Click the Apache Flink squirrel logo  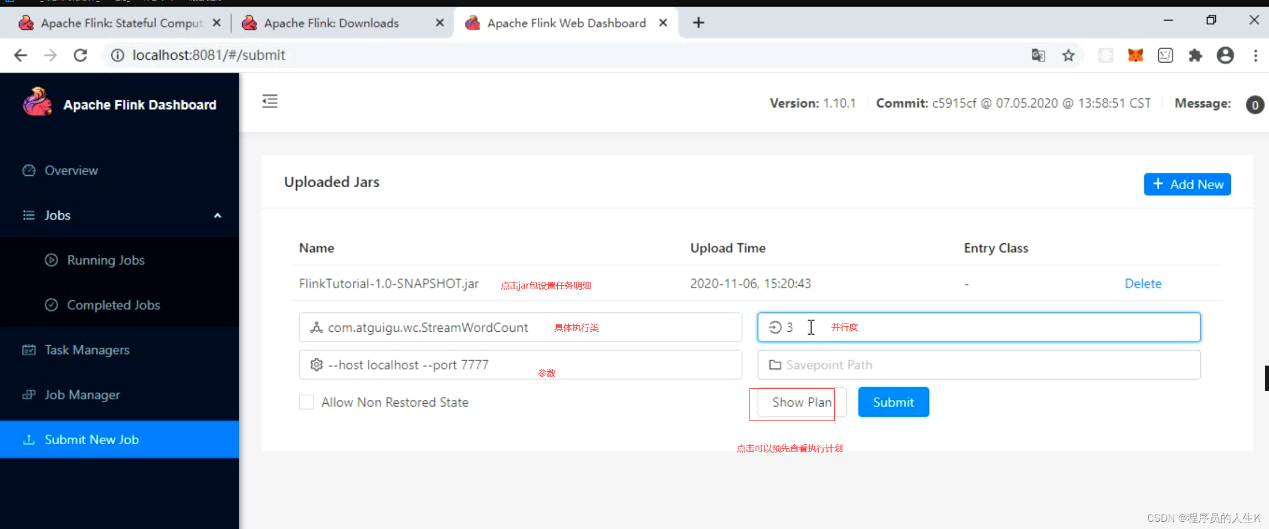(37, 102)
